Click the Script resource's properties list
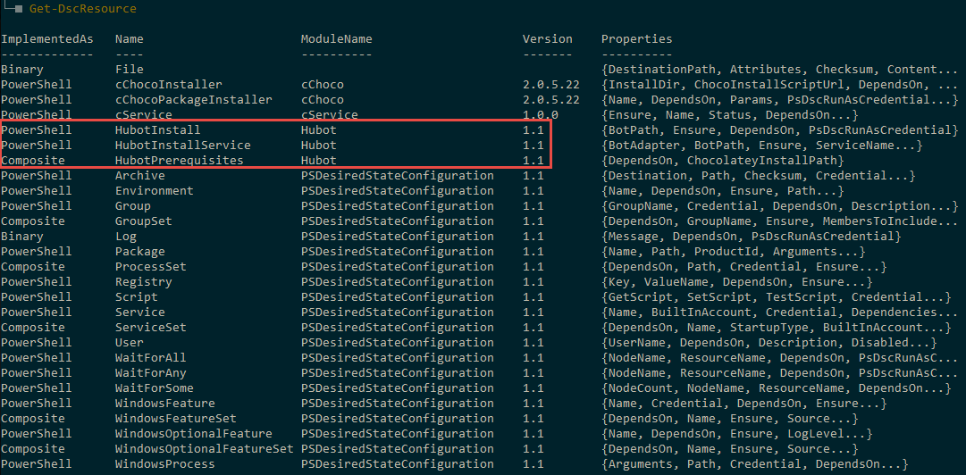 point(776,297)
